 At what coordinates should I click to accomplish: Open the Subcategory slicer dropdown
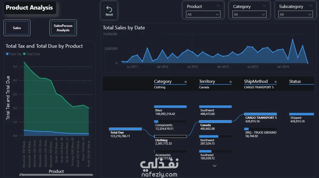pos(295,15)
